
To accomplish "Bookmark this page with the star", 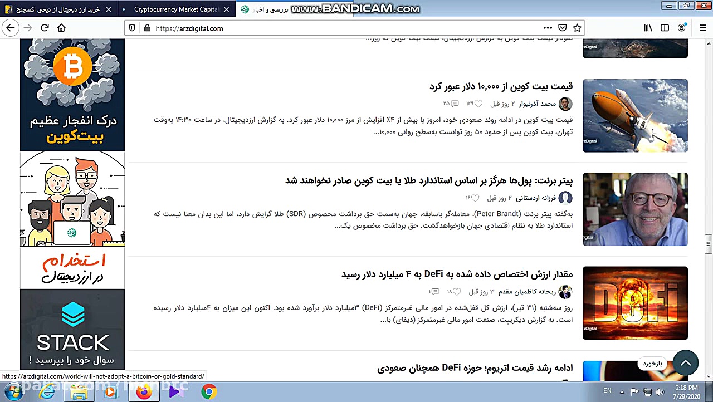I will [x=577, y=28].
